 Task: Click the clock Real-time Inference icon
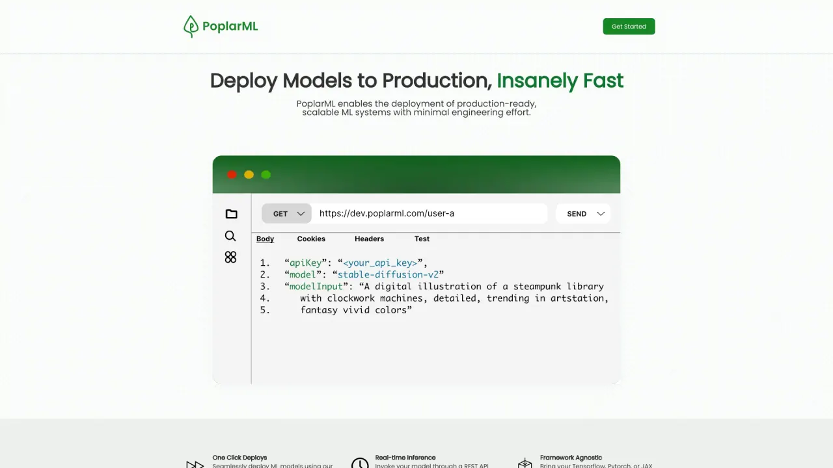click(360, 463)
